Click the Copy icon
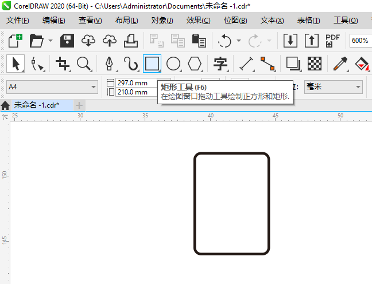This screenshot has height=284, width=372. coord(178,41)
